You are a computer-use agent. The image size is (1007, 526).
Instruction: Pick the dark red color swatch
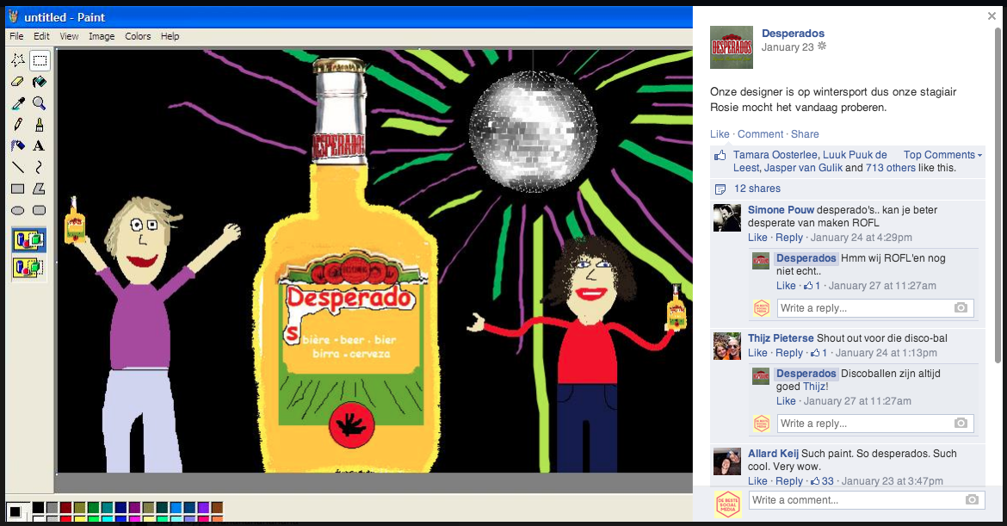[65, 507]
